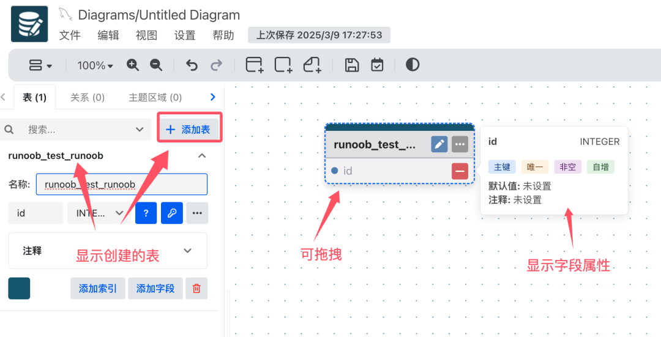Viewport: 661px width, 337px height.
Task: Toggle the nullable '?' button for id
Action: [146, 213]
